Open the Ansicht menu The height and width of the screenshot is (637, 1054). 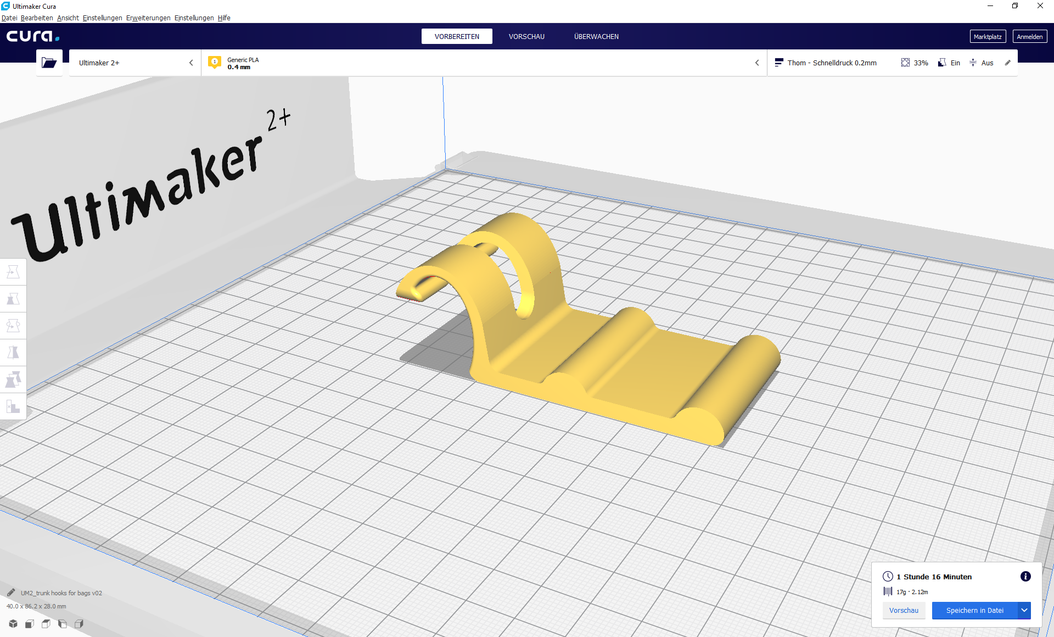pyautogui.click(x=68, y=18)
